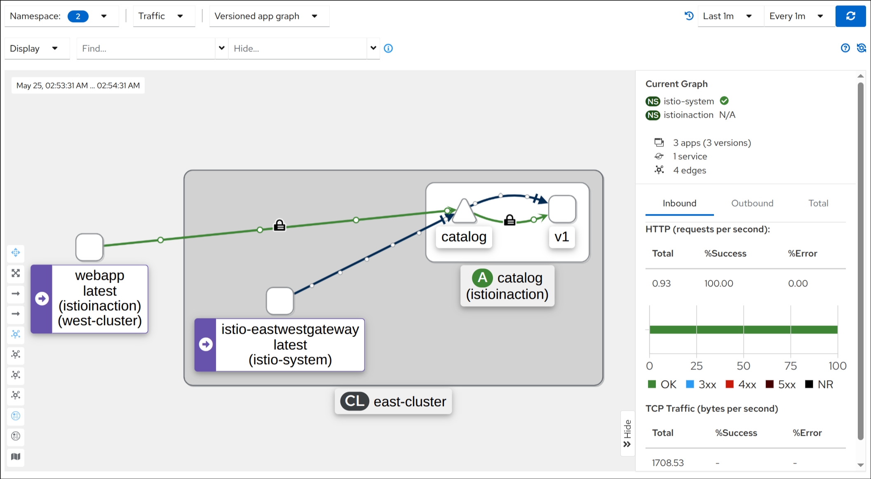Click the Namespace count badge showing 2

[x=78, y=16]
